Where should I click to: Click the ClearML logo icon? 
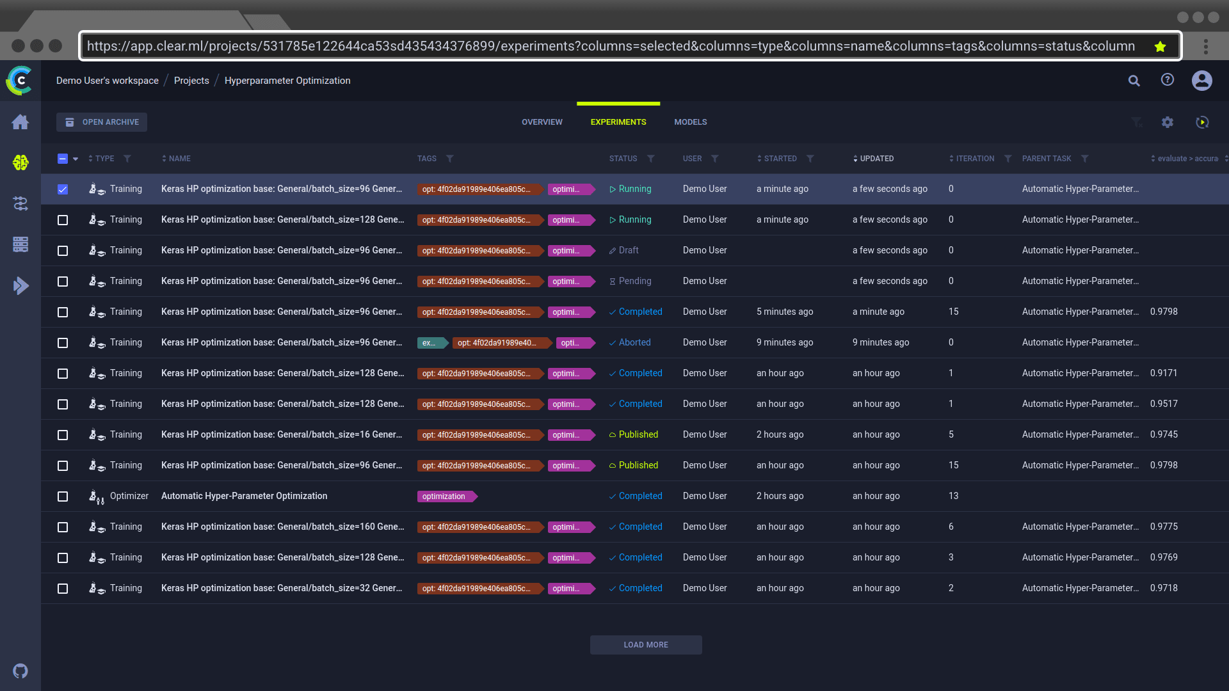coord(20,81)
